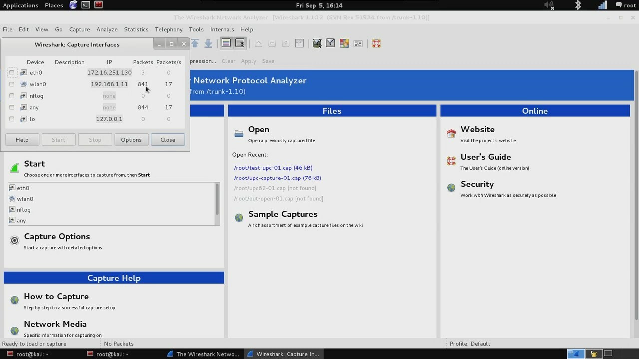Click the shark fin Start icon
639x359 pixels.
click(x=15, y=168)
